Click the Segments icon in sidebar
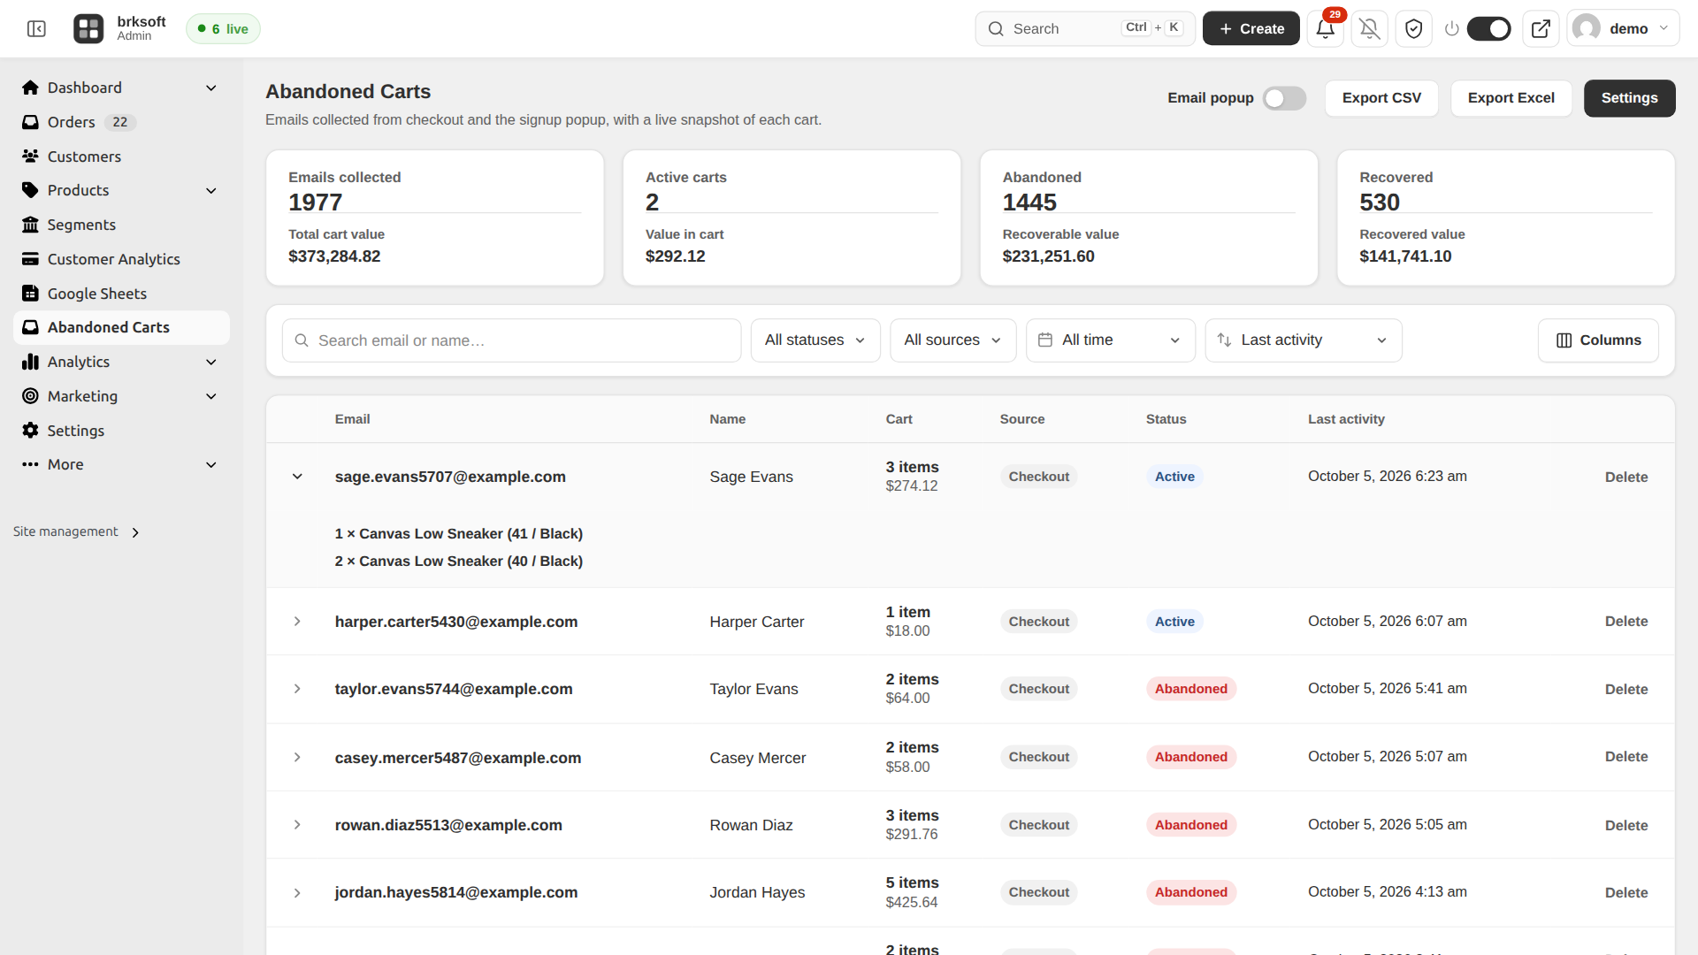The width and height of the screenshot is (1698, 955). click(30, 225)
